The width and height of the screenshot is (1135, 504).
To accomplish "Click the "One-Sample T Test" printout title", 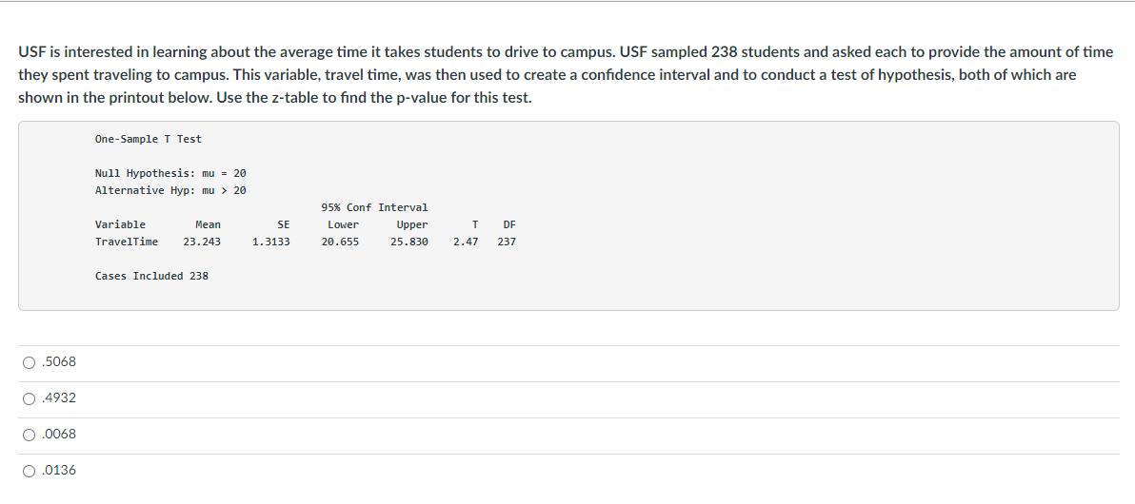I will (x=148, y=139).
